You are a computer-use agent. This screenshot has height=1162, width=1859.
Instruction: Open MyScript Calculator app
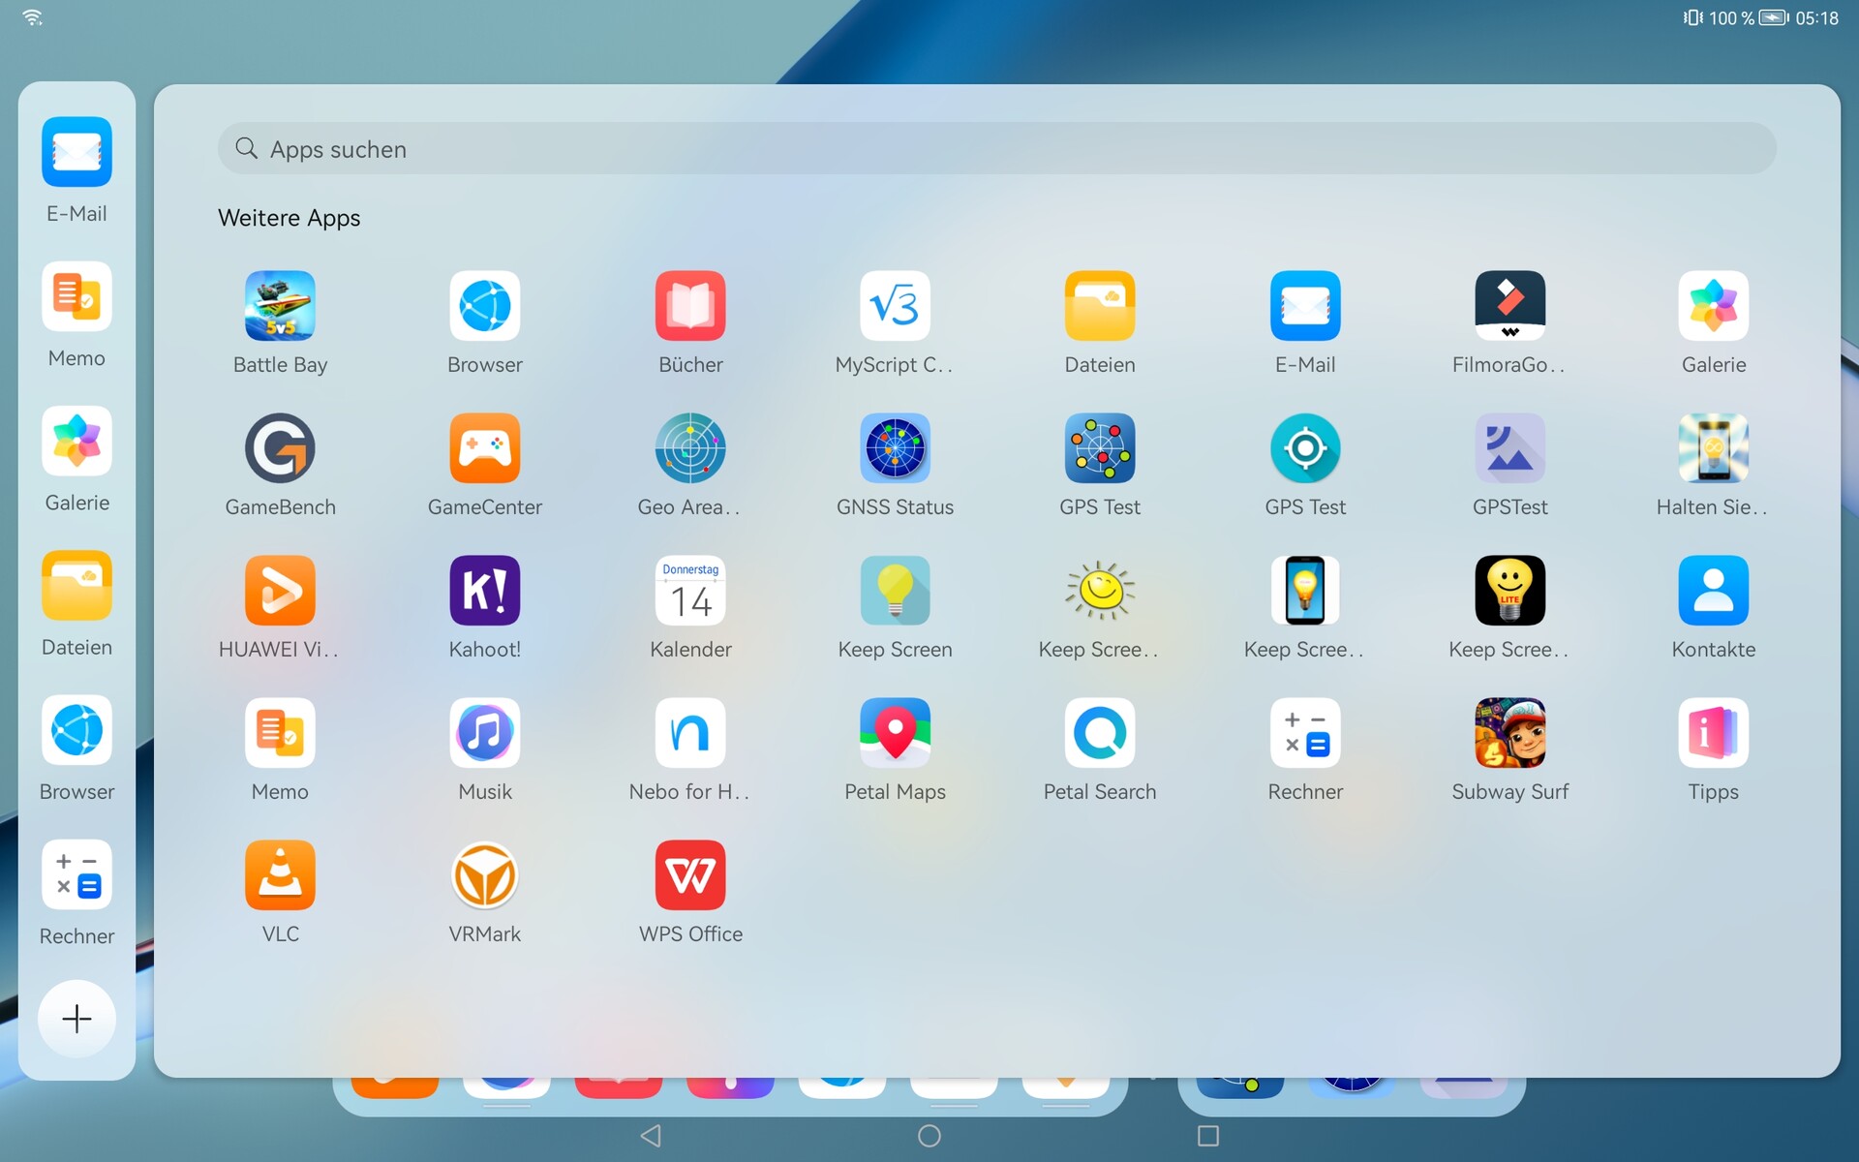pyautogui.click(x=895, y=306)
